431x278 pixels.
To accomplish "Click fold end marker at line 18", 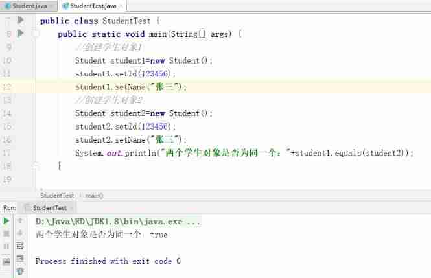I will pos(36,165).
